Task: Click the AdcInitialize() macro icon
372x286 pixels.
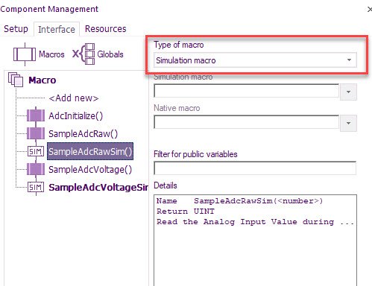Action: click(x=36, y=115)
